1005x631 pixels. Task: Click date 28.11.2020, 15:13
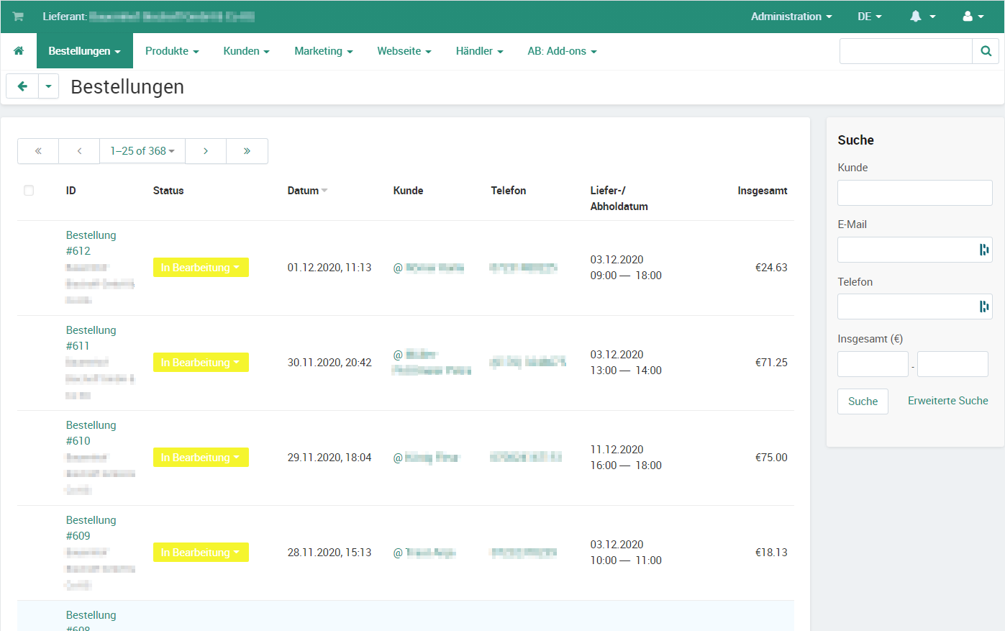(x=329, y=553)
